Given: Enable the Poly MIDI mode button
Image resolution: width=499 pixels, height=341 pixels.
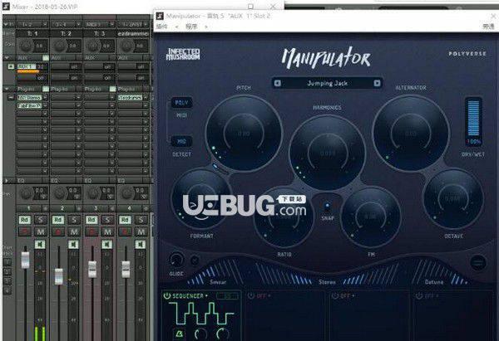Looking at the screenshot, I should (181, 103).
